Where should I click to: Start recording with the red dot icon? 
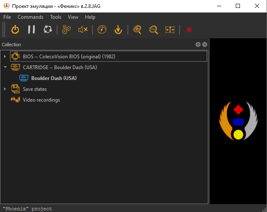[x=189, y=30]
